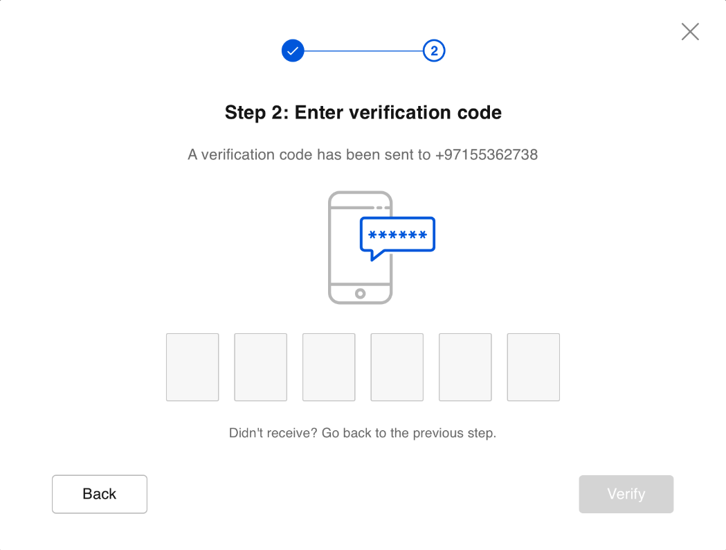Image resolution: width=726 pixels, height=550 pixels.
Task: Select the fourth code digit field
Action: click(397, 367)
